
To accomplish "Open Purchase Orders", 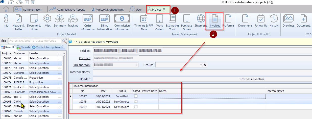I will click(187, 22).
